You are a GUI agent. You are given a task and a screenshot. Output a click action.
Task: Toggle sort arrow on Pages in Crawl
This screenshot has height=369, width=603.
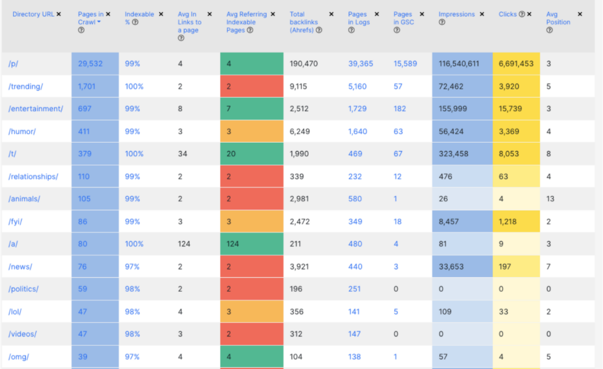pos(99,22)
